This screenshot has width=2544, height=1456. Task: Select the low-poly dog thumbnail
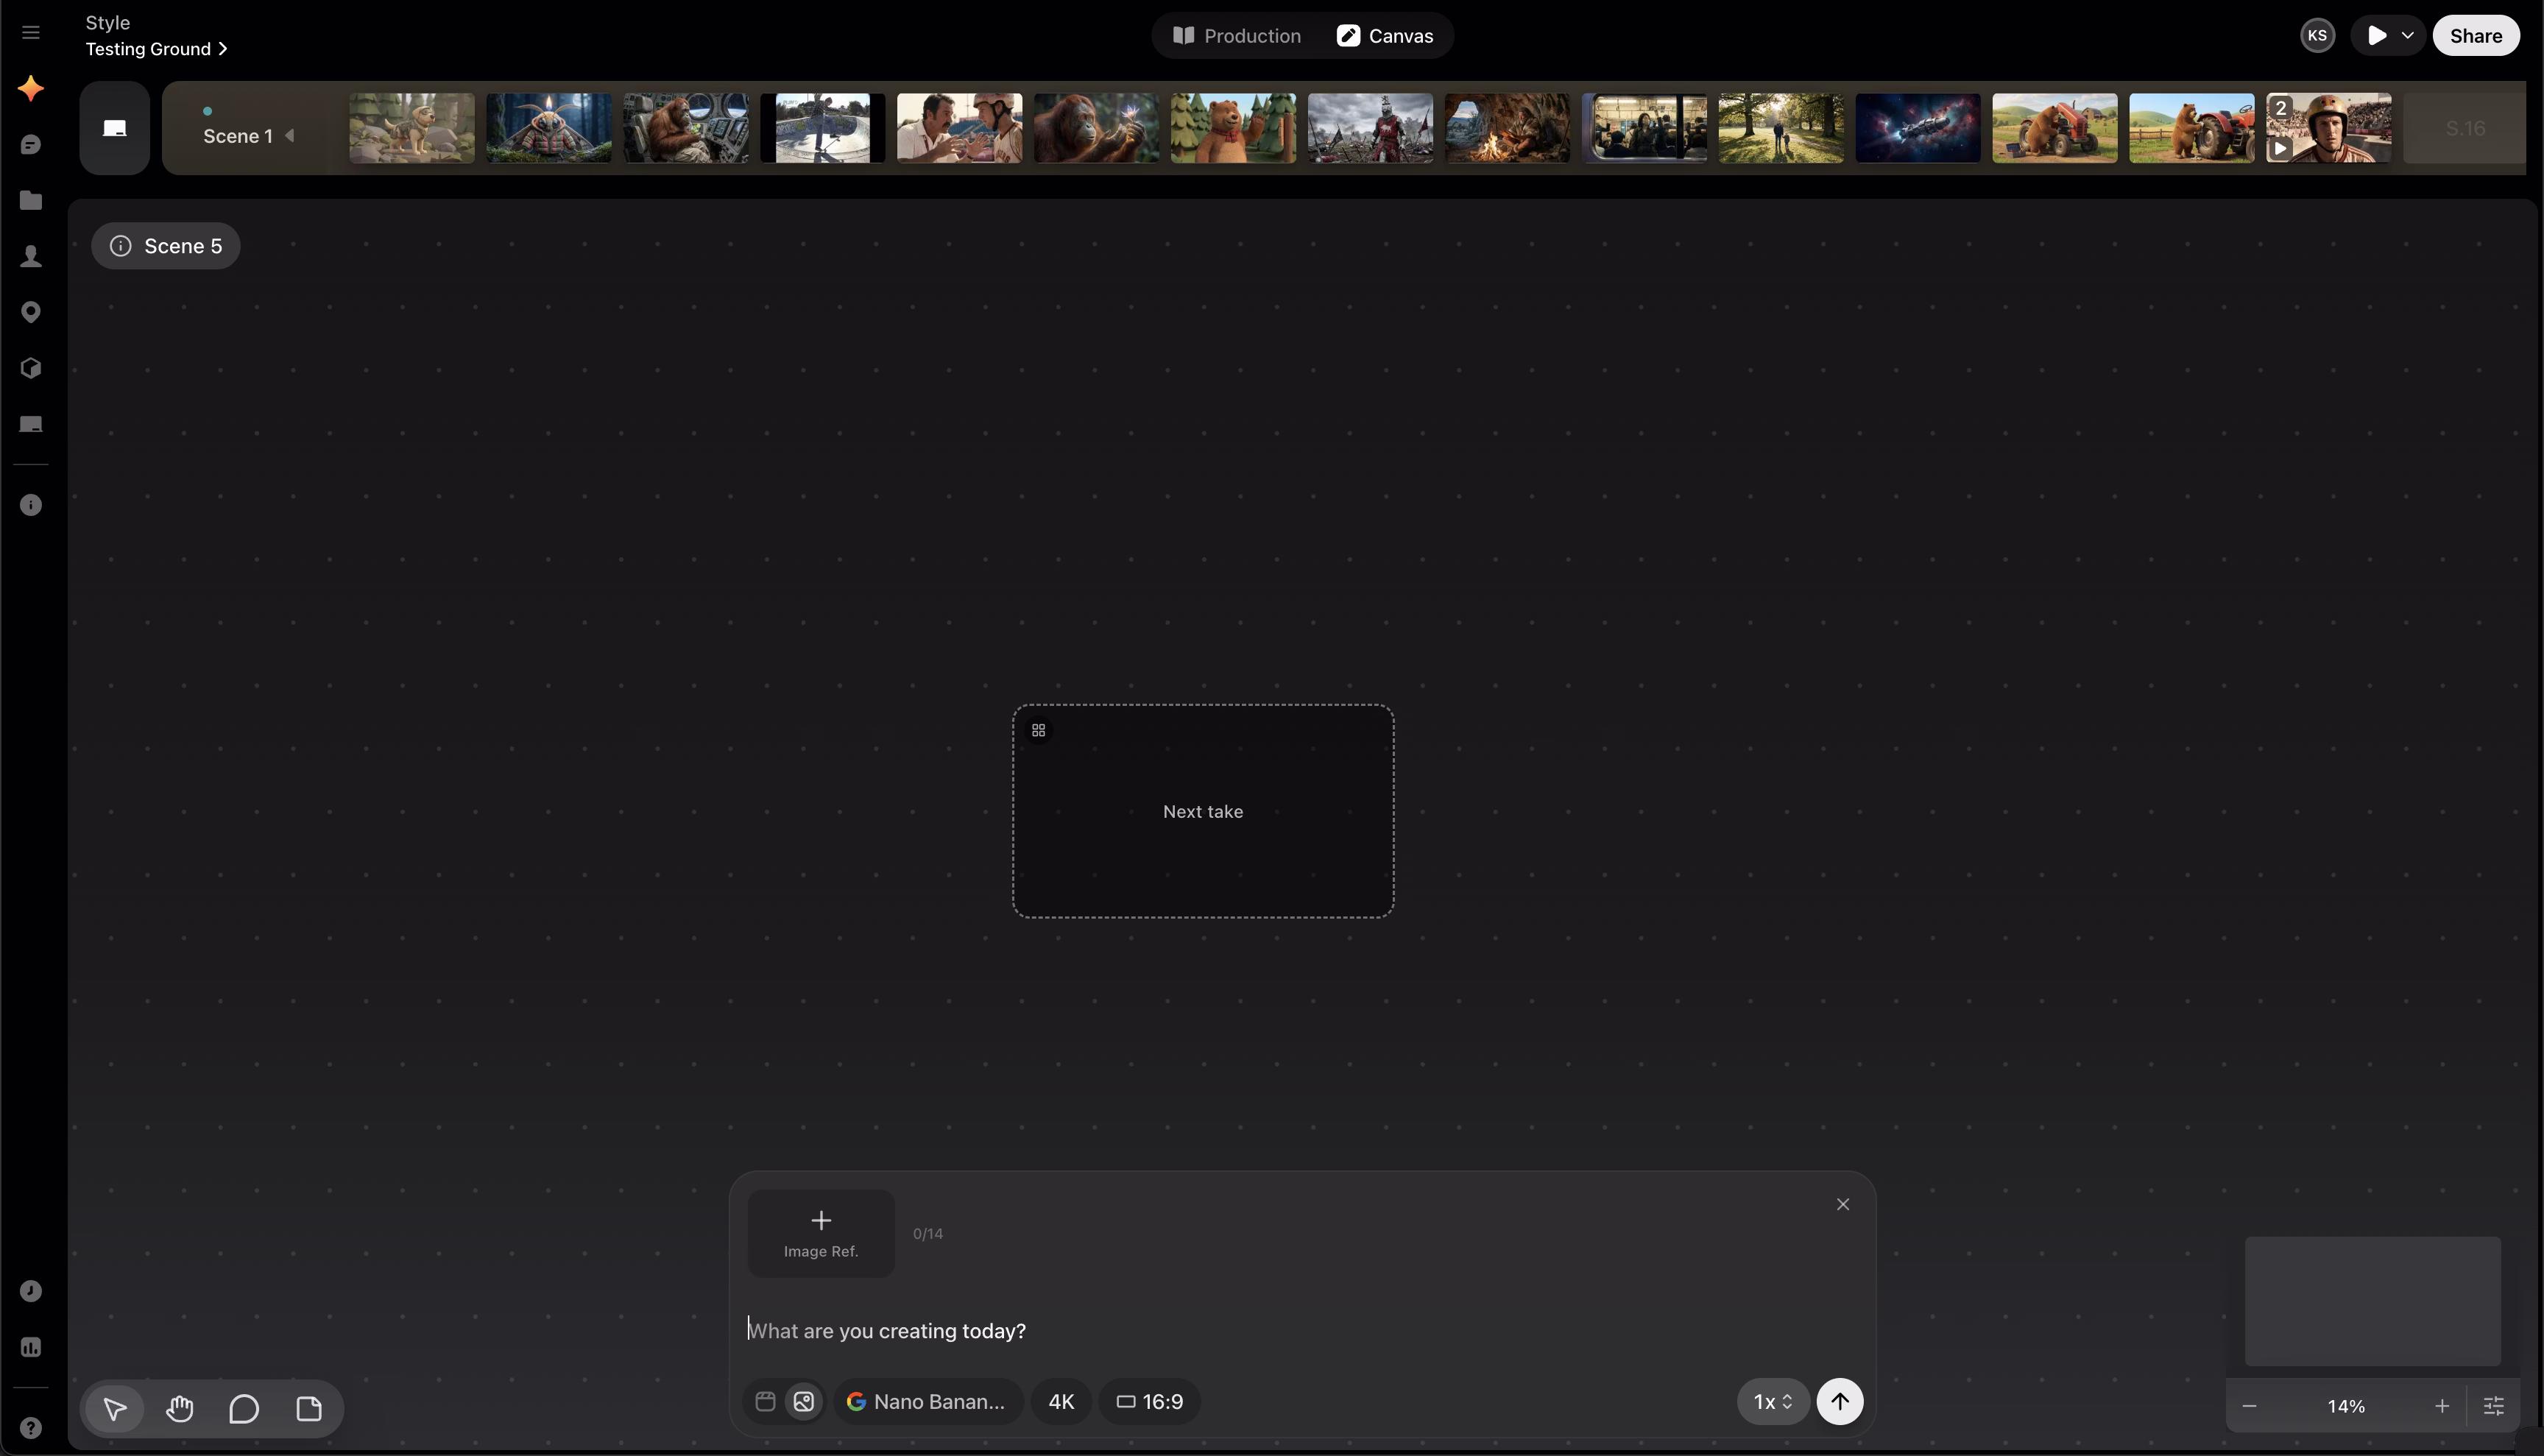pyautogui.click(x=412, y=128)
